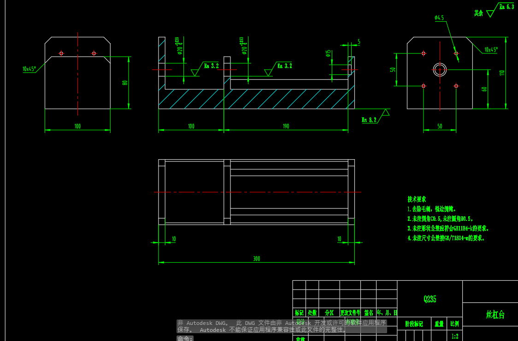Viewport: 518px width, 341px height.
Task: Select note 3 mentioning GB1184-k
Action: pyautogui.click(x=448, y=228)
